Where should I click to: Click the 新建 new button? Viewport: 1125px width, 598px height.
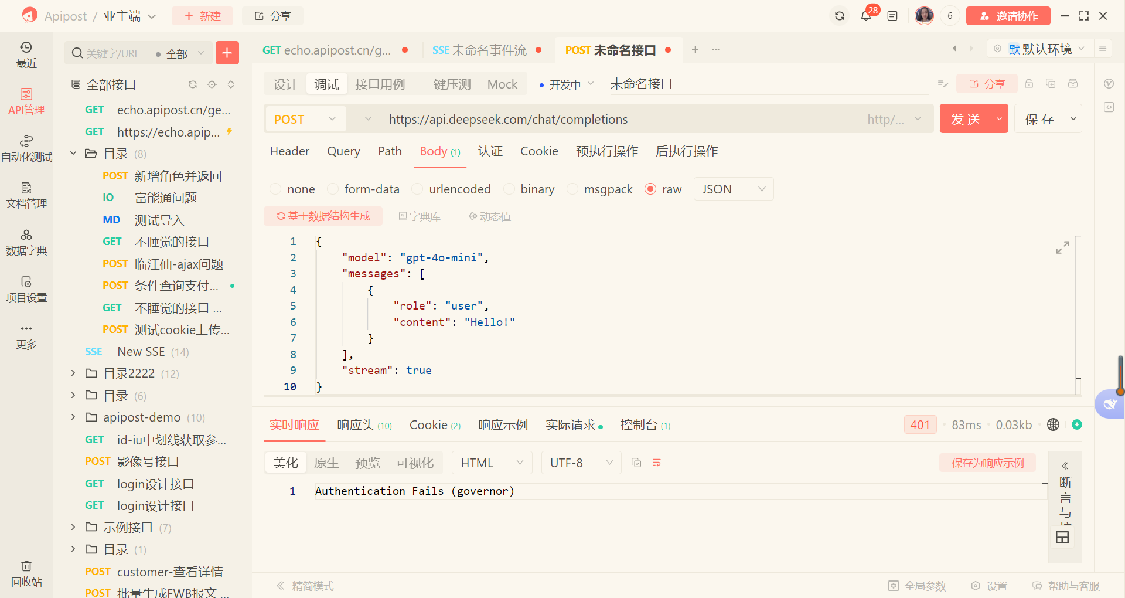tap(202, 16)
